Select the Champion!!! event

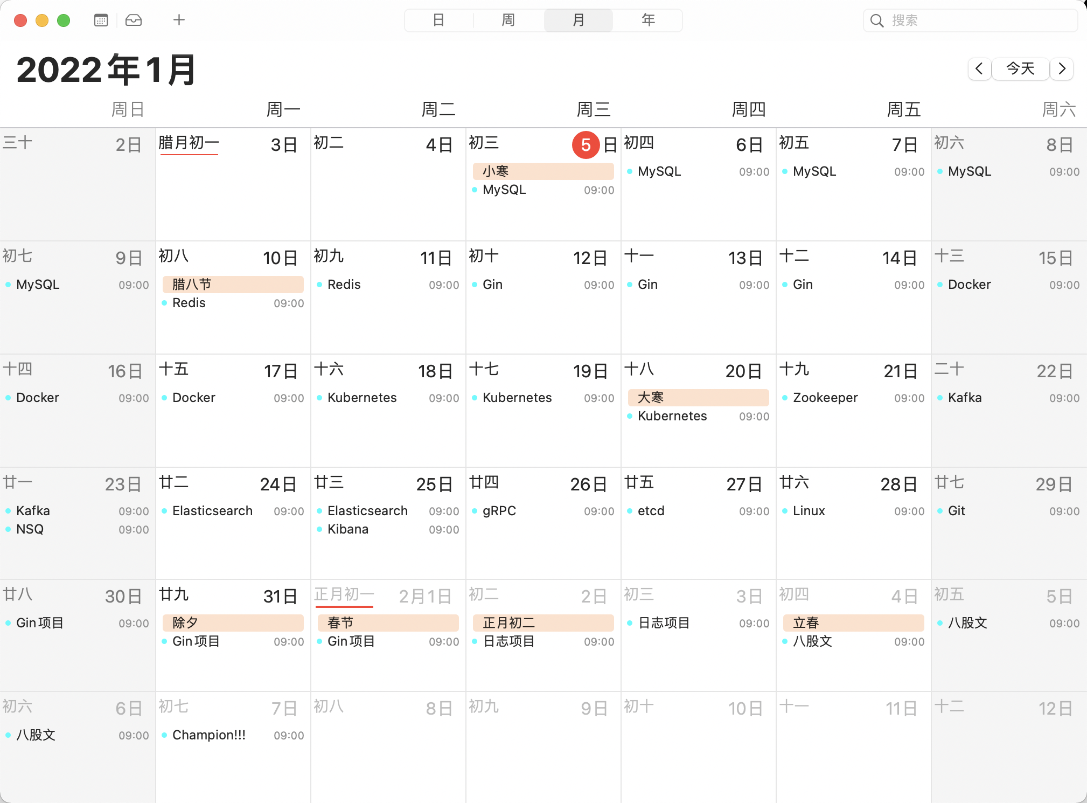pyautogui.click(x=209, y=735)
